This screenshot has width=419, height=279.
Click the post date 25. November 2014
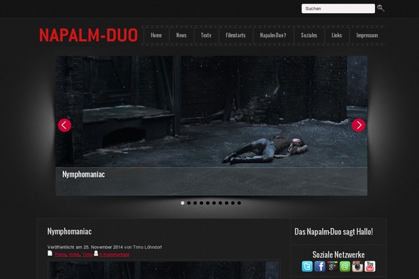click(103, 247)
